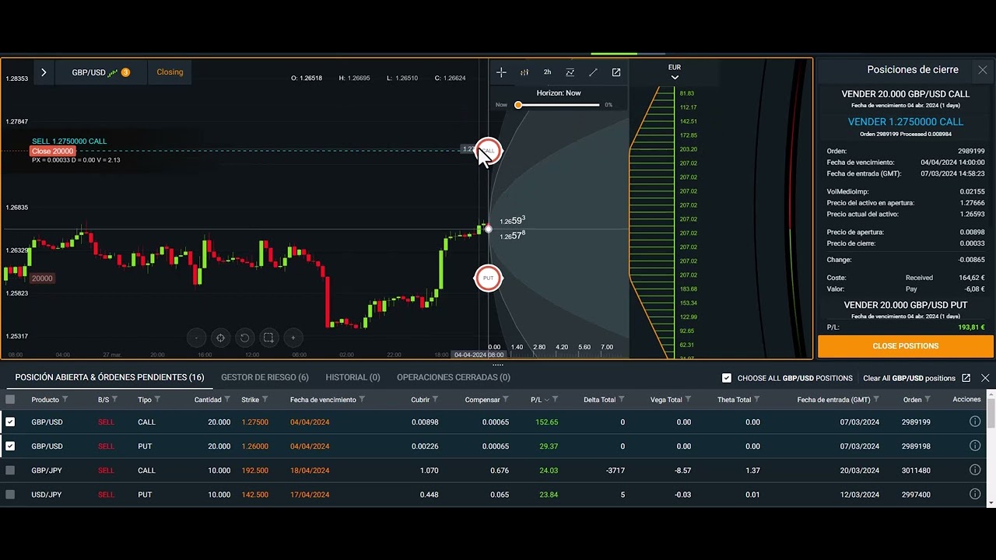Pop out the chart to new window
Viewport: 996px width, 560px height.
tap(616, 72)
